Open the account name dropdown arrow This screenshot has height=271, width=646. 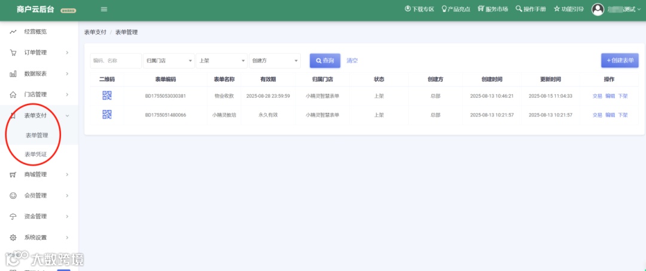tap(639, 10)
